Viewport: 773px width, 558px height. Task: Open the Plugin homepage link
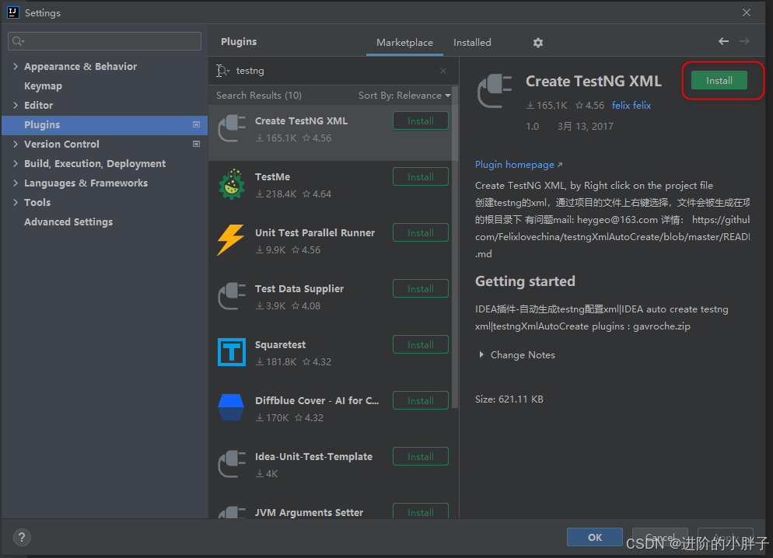[x=514, y=164]
